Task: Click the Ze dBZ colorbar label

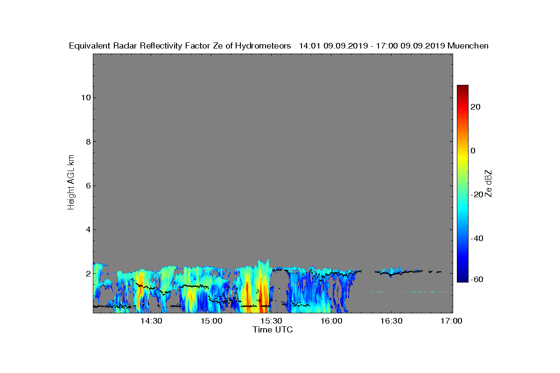Action: [x=489, y=183]
